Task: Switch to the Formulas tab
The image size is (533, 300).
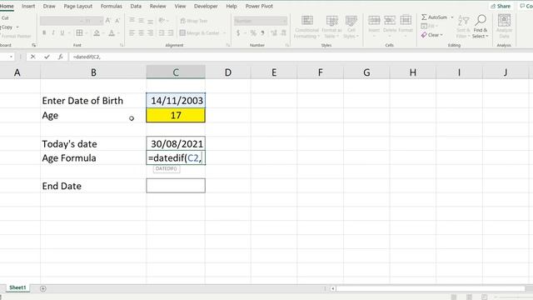Action: tap(111, 6)
